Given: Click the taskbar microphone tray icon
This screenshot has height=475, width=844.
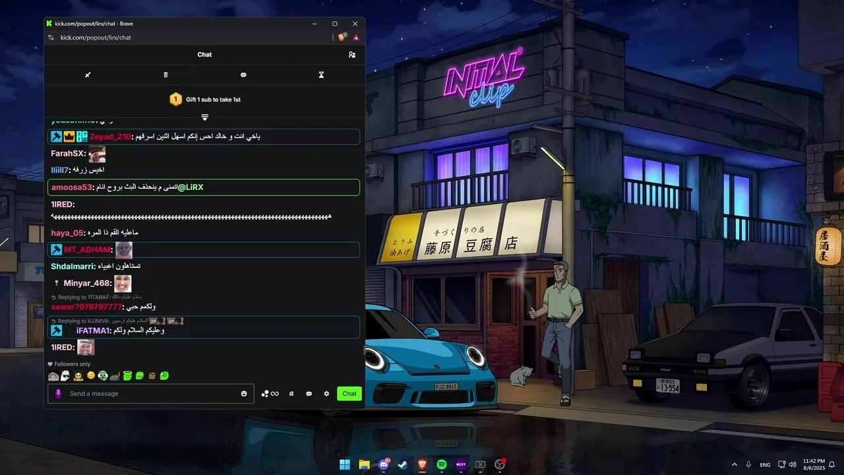Looking at the screenshot, I should (748, 464).
